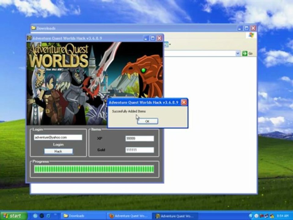Click the Windows flag logo in Downloads

[251, 35]
